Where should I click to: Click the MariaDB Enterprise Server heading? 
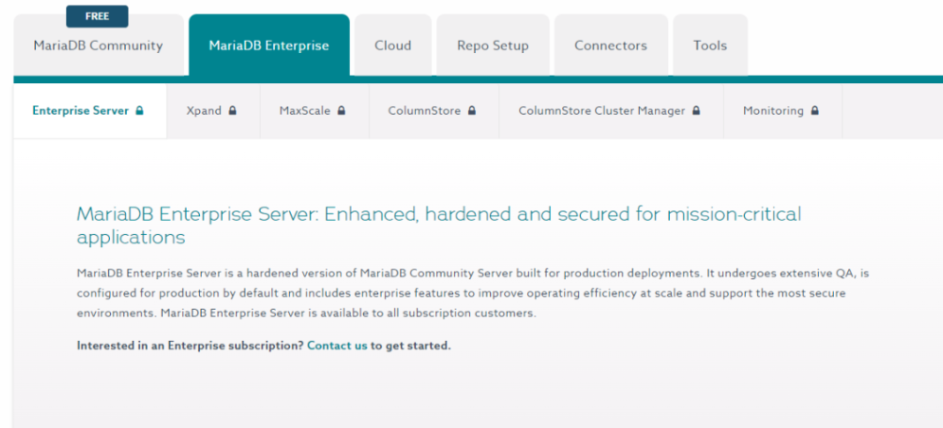coord(439,225)
